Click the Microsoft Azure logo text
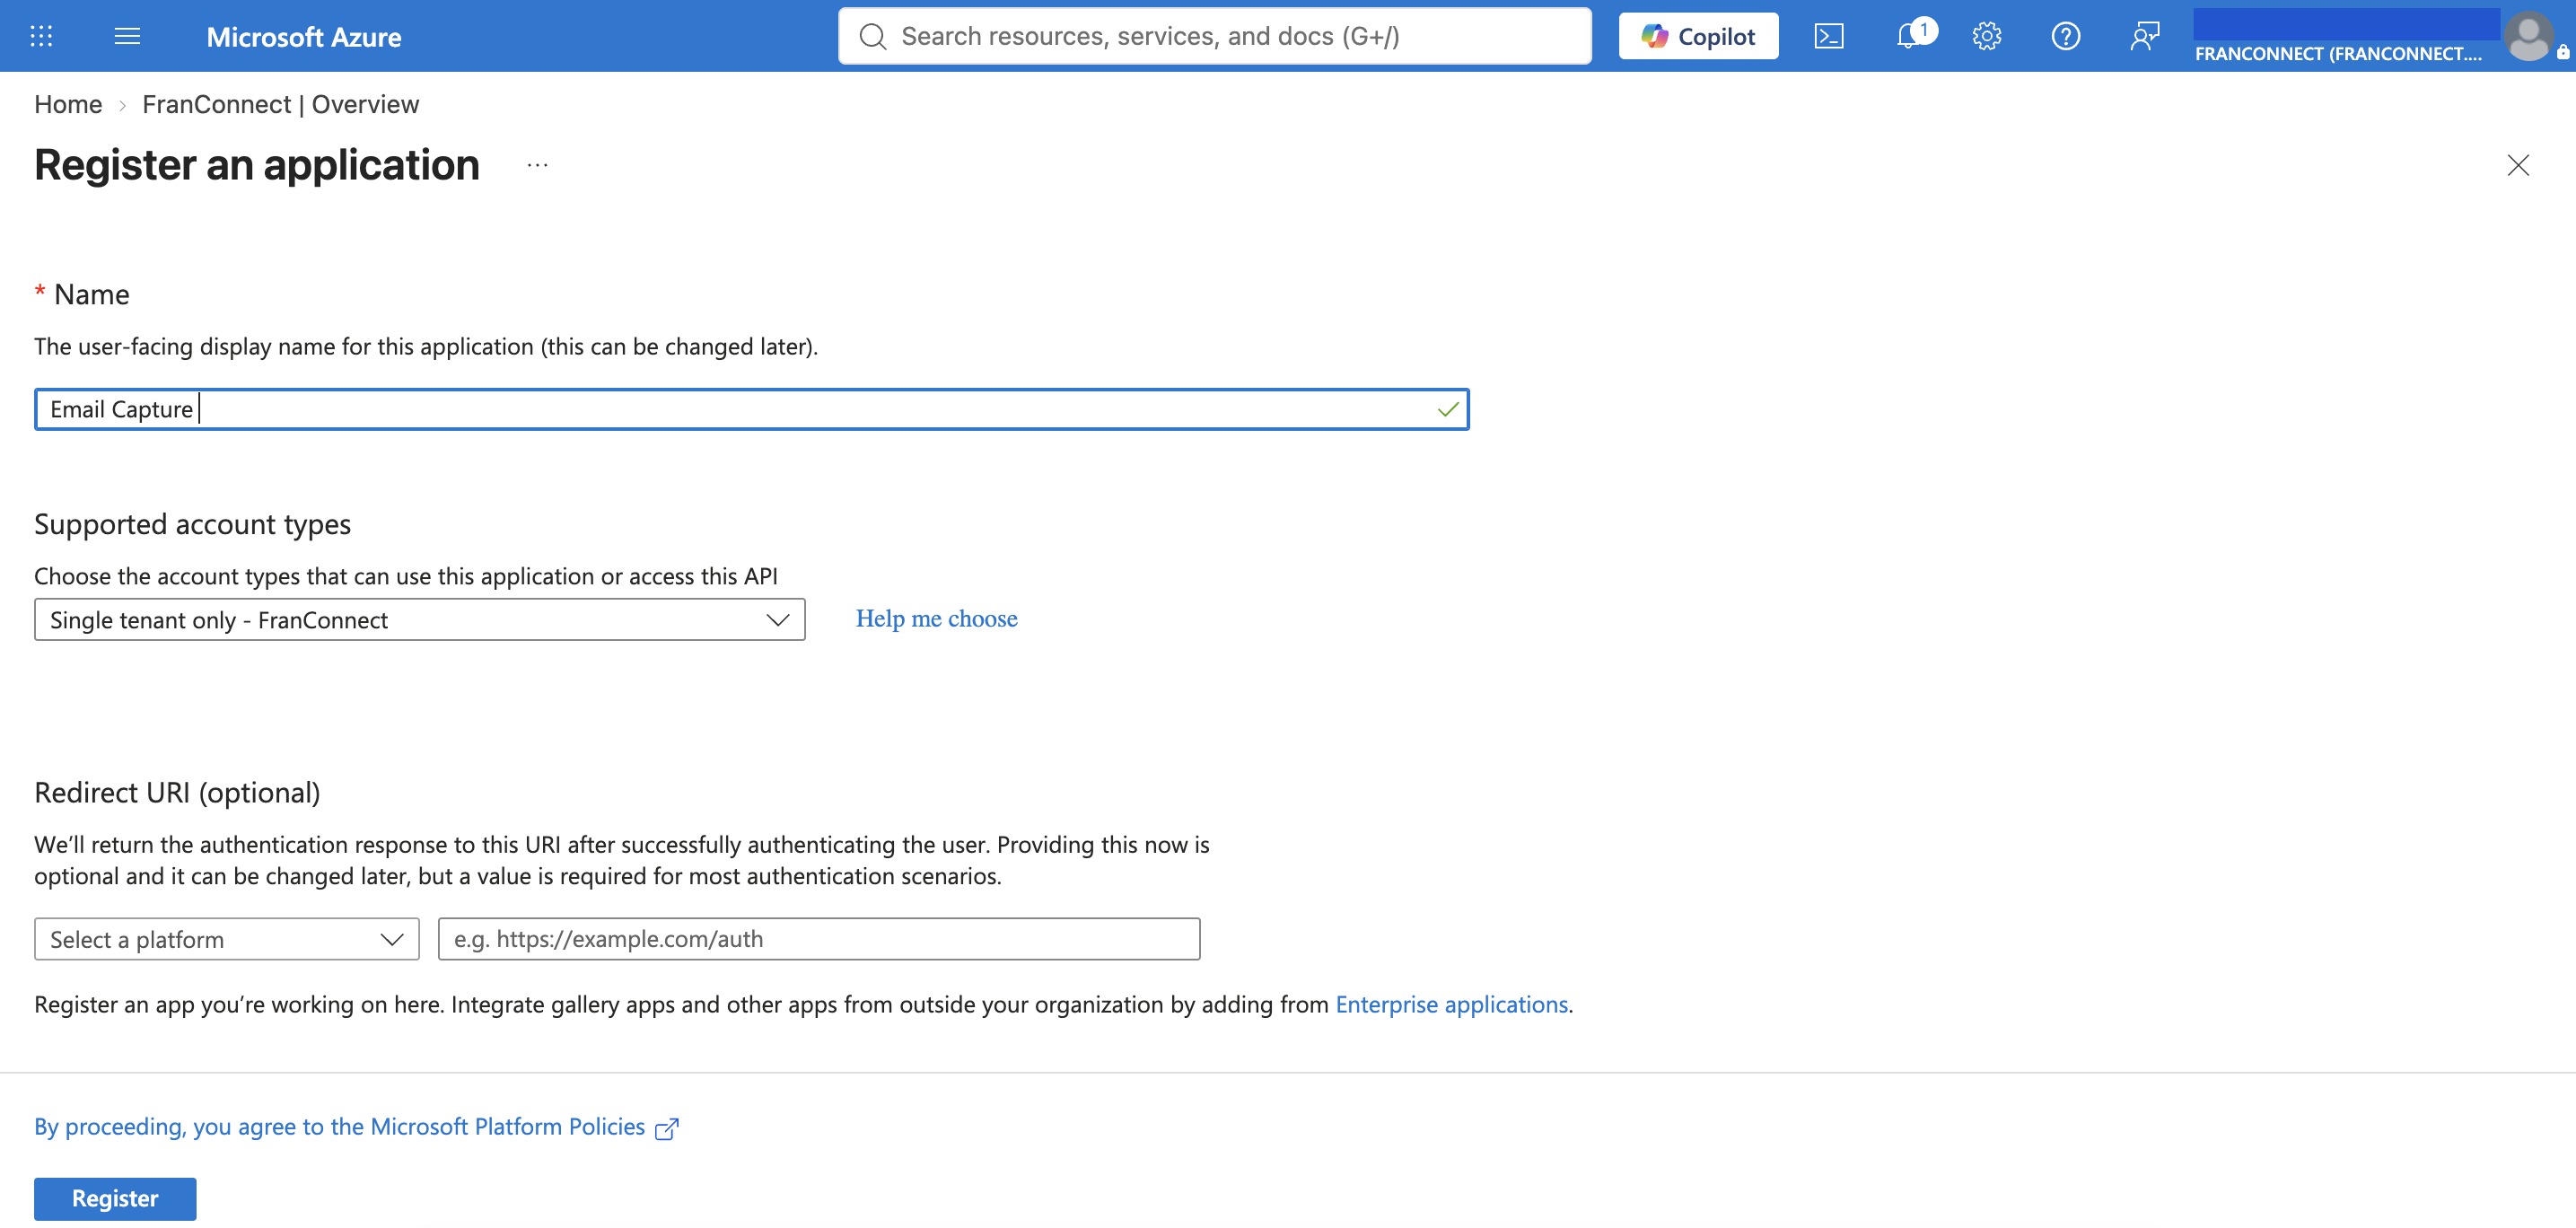 coord(304,37)
